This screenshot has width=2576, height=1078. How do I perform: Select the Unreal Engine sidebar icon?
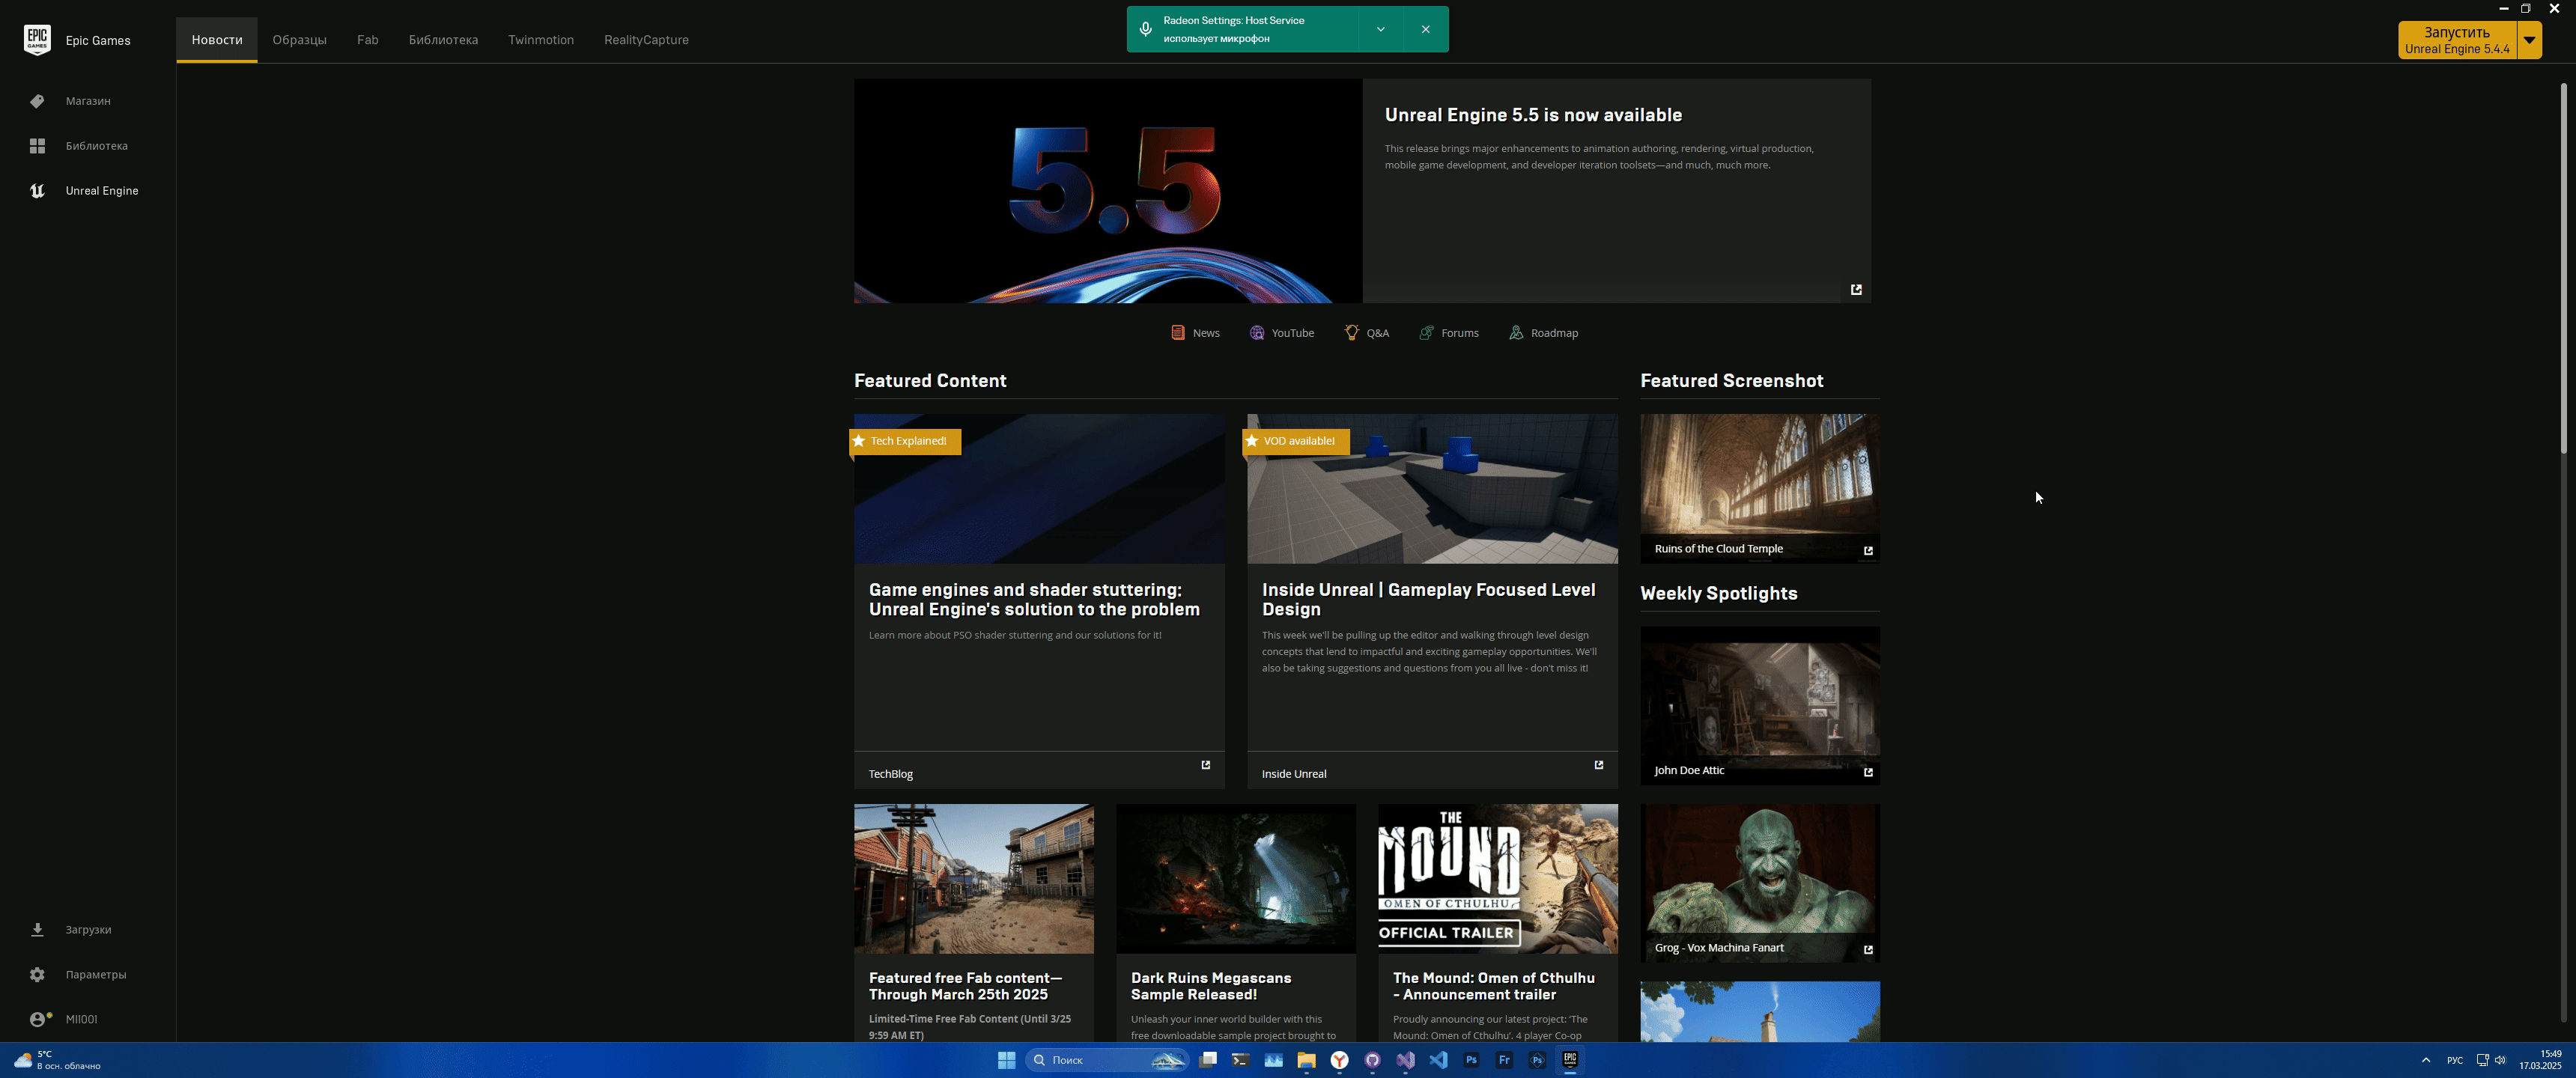pos(37,191)
